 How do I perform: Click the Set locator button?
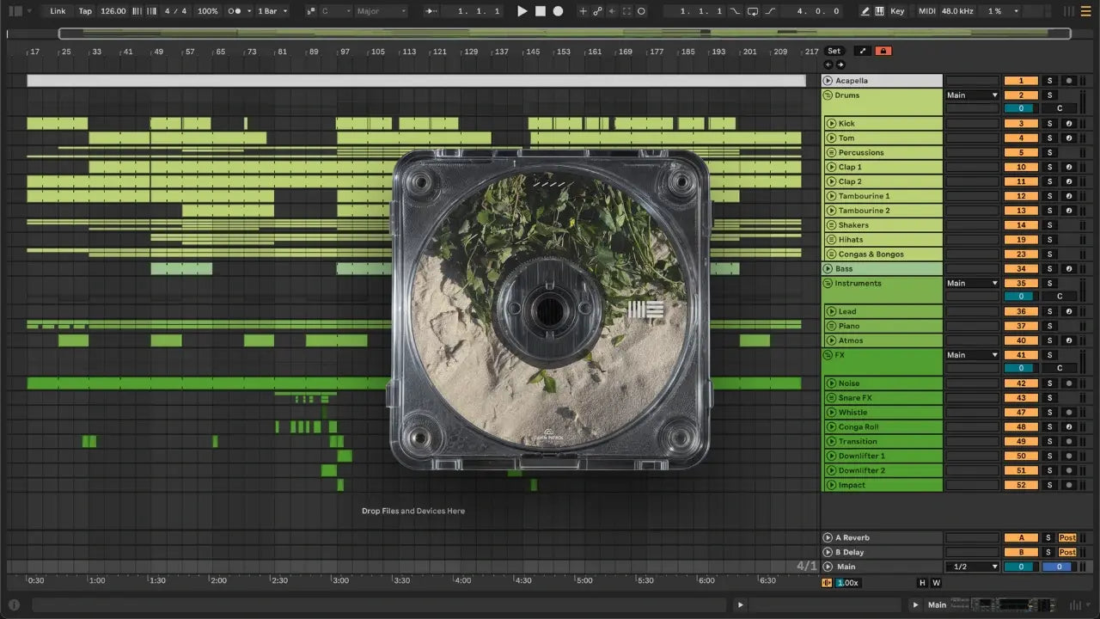[834, 51]
